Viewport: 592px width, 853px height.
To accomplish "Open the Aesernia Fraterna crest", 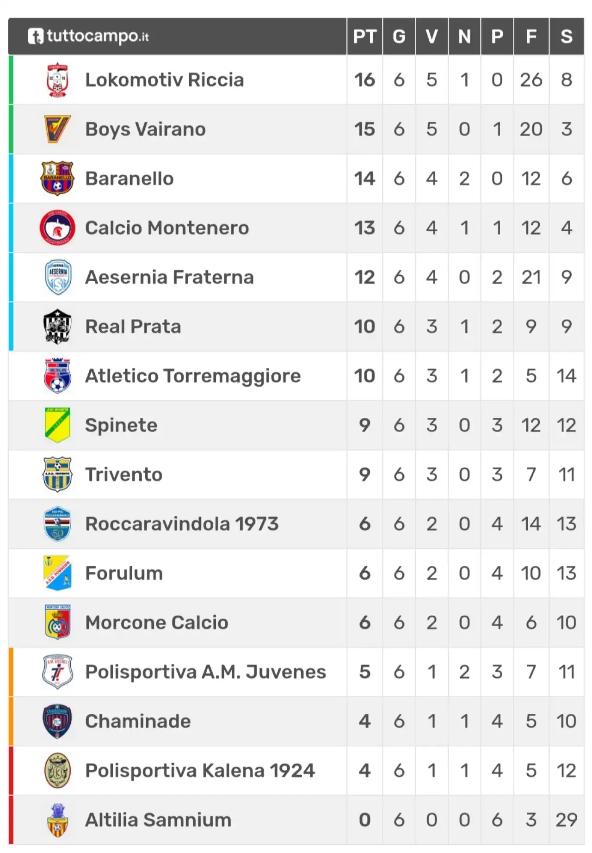I will click(x=58, y=277).
